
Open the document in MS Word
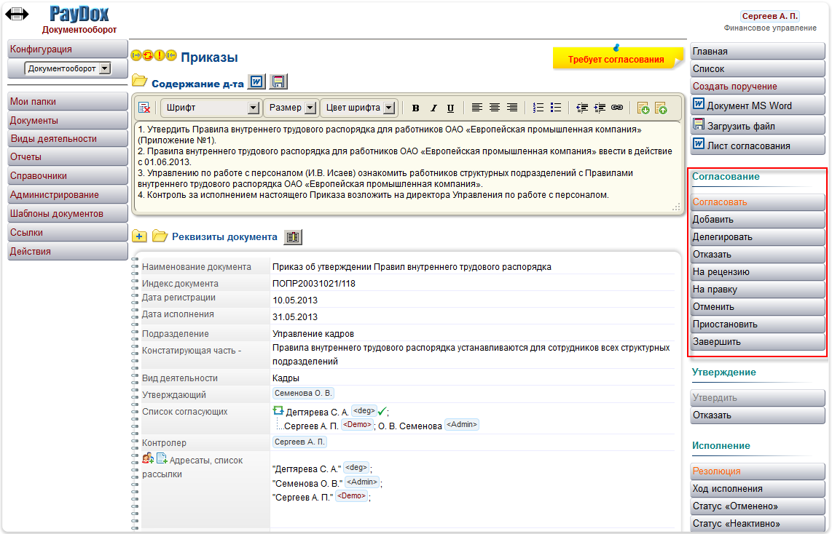pos(756,104)
